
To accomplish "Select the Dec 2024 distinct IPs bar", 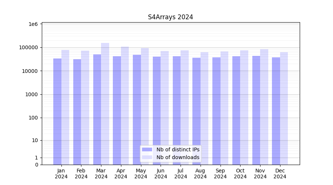I will (x=276, y=111).
